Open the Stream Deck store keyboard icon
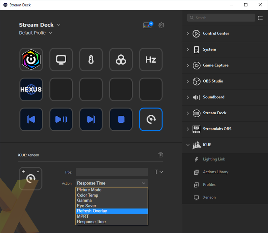Viewport: 268px width, 233px height. (x=148, y=25)
